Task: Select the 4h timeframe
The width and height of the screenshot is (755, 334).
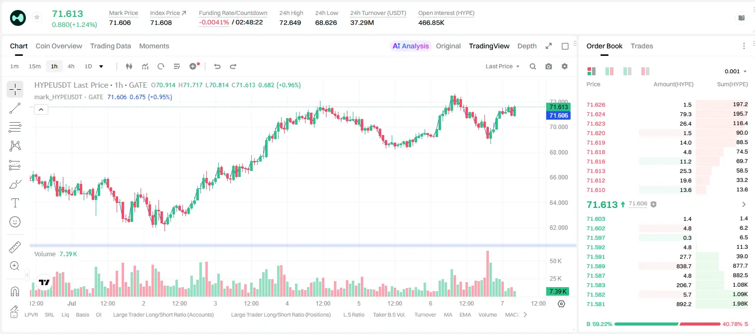Action: click(x=71, y=66)
